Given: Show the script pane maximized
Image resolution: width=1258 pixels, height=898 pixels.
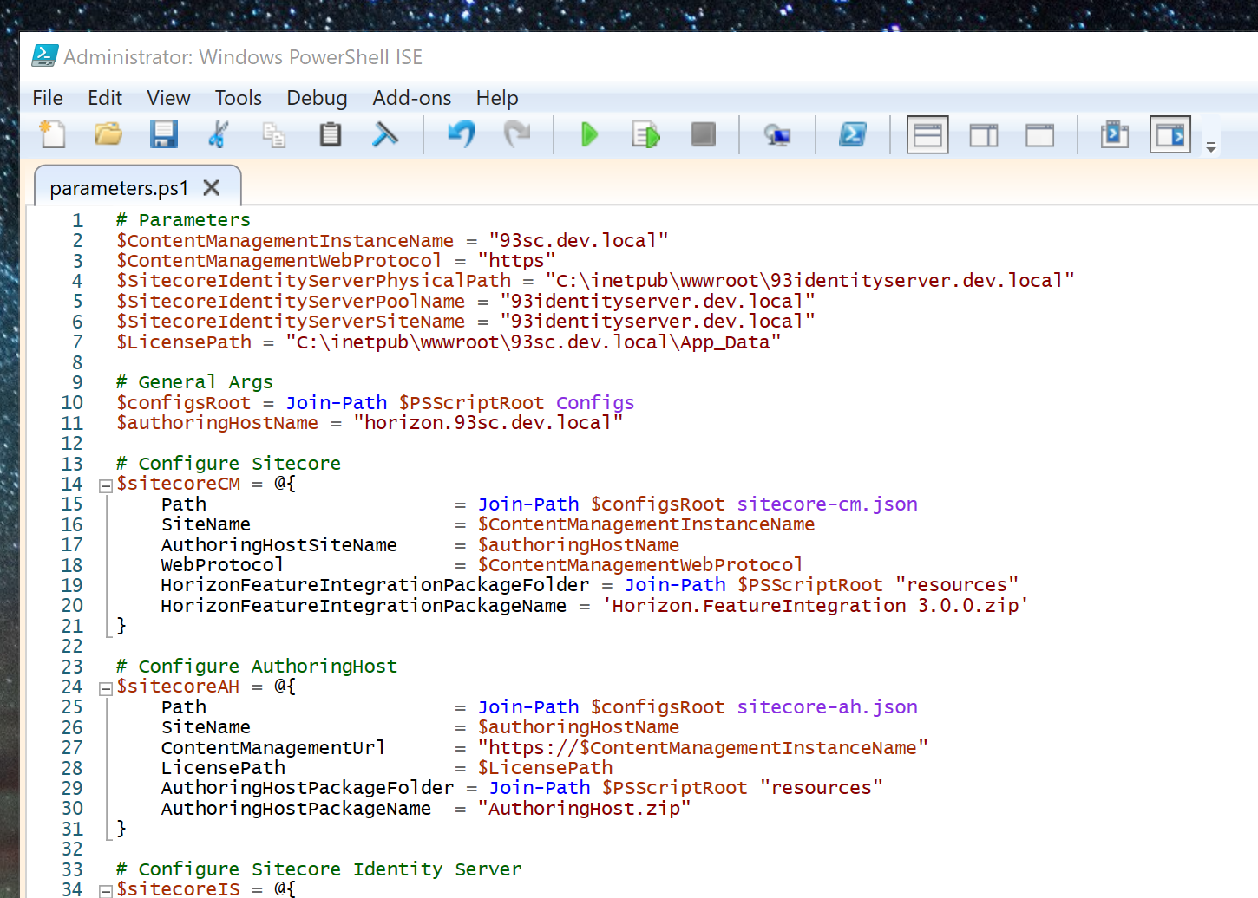Looking at the screenshot, I should [x=1039, y=134].
